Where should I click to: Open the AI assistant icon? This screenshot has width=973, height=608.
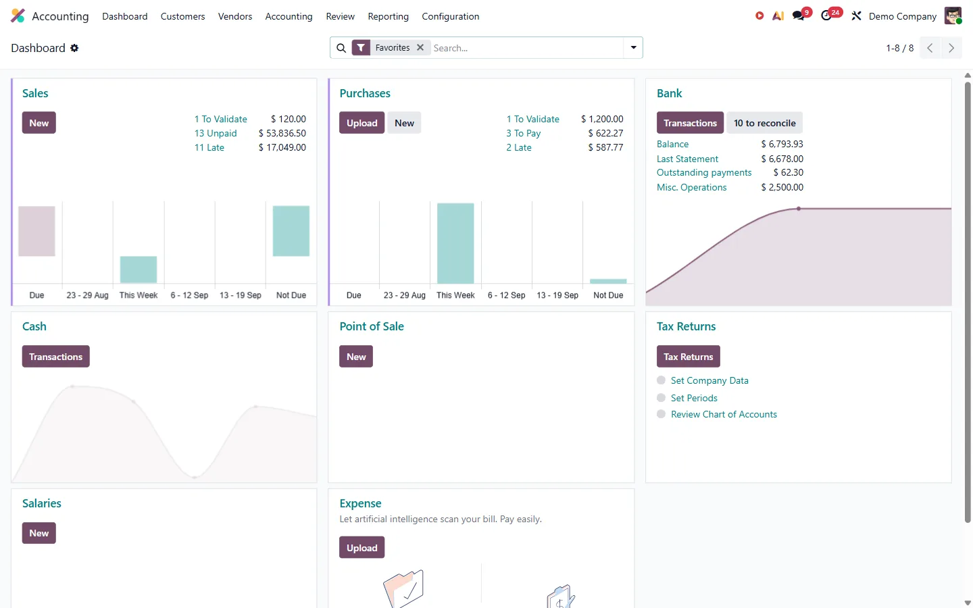click(x=778, y=16)
